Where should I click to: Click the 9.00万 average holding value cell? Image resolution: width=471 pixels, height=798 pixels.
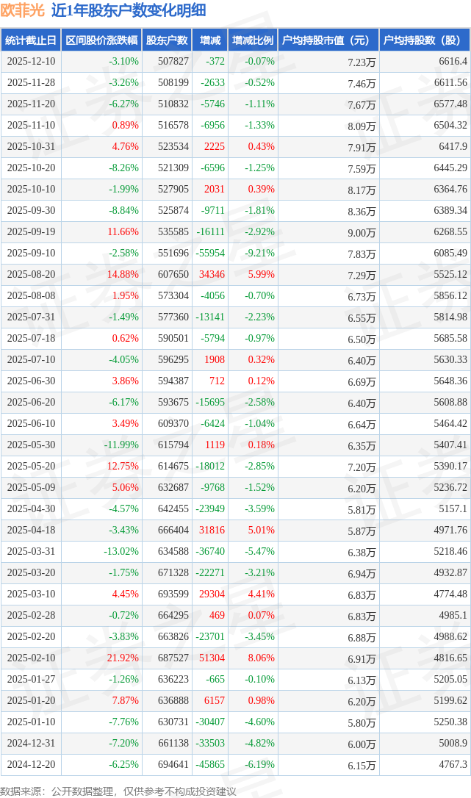pyautogui.click(x=362, y=232)
